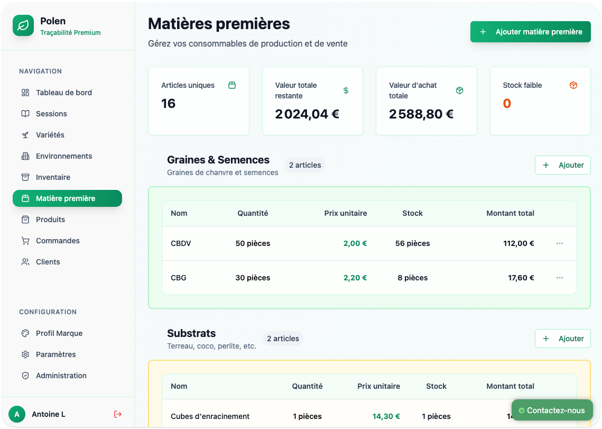Click the Stock faible card value 0

pos(507,103)
